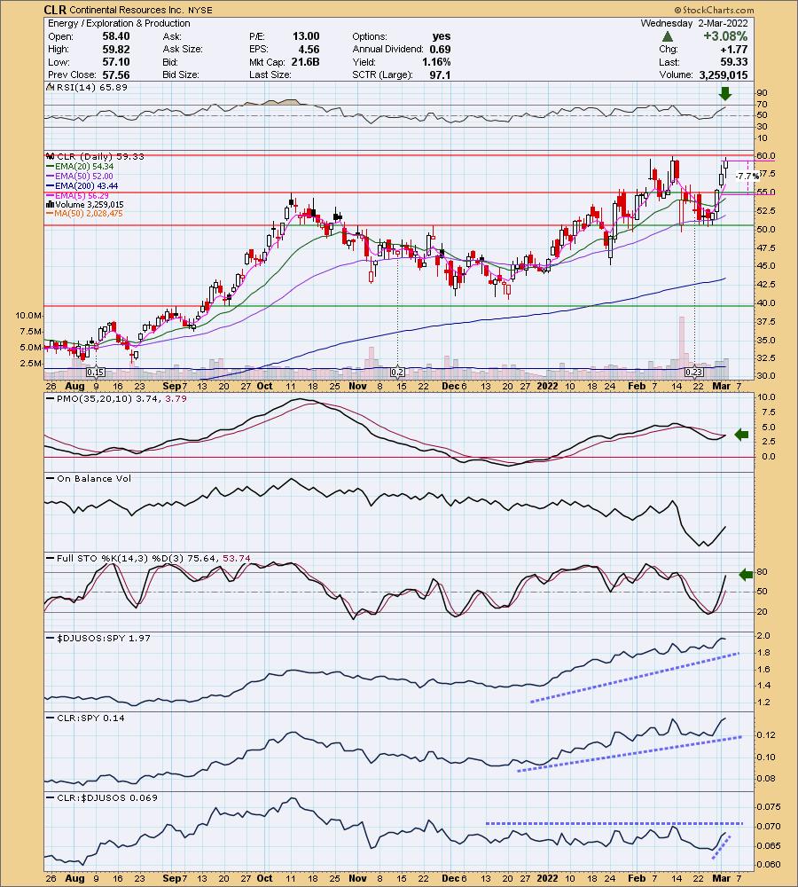Viewport: 798px width, 887px height.
Task: Click the CLR ticker symbol in the title
Action: (56, 10)
